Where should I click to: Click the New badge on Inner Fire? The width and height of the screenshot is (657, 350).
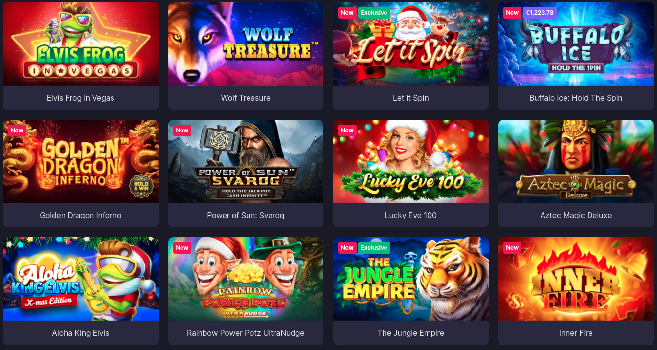[512, 248]
